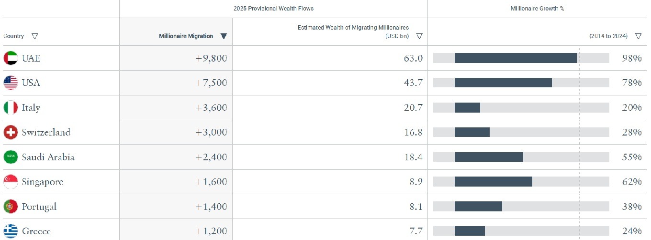Click the 43.7 wealth value for USA
The width and height of the screenshot is (651, 240).
click(x=413, y=83)
